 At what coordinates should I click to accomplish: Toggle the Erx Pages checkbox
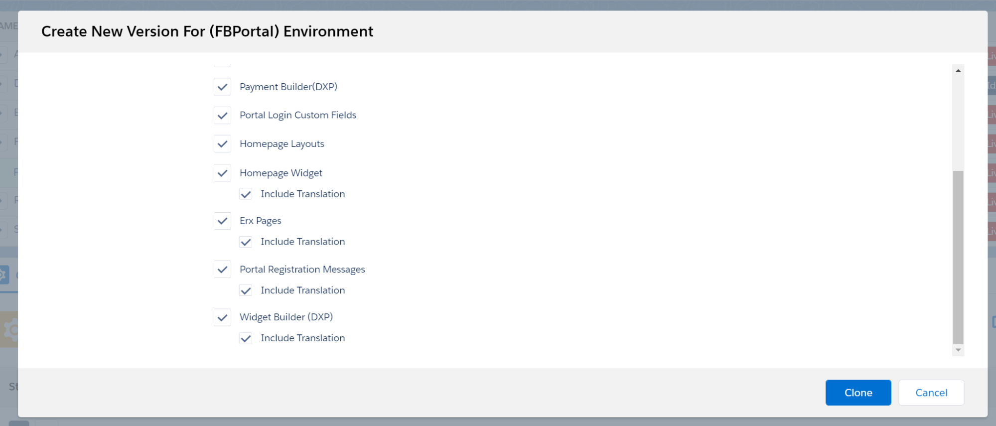(x=222, y=221)
